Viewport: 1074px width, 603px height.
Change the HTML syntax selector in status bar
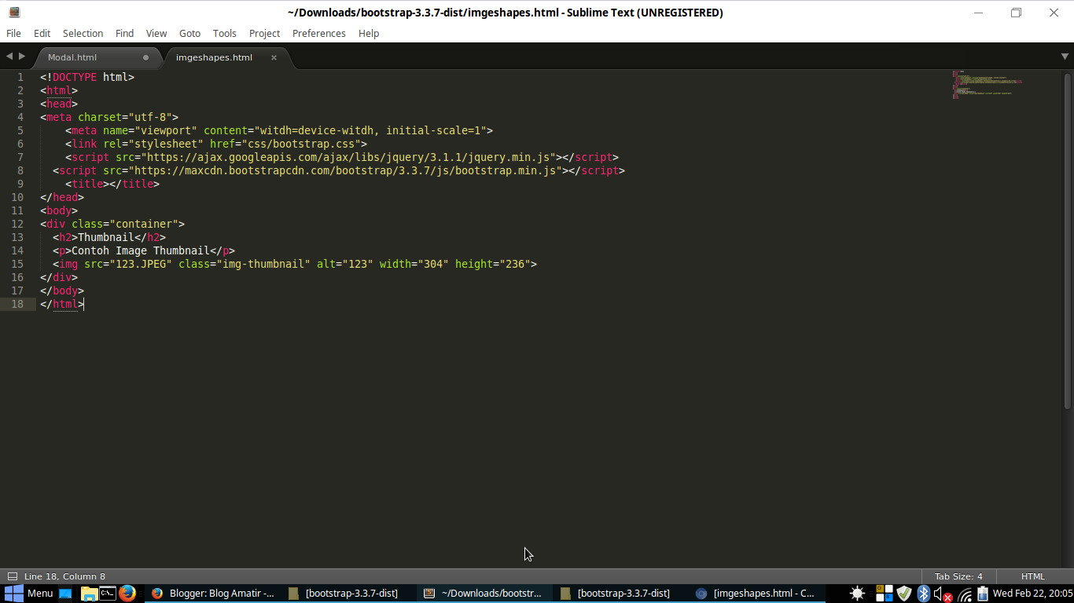pos(1033,576)
